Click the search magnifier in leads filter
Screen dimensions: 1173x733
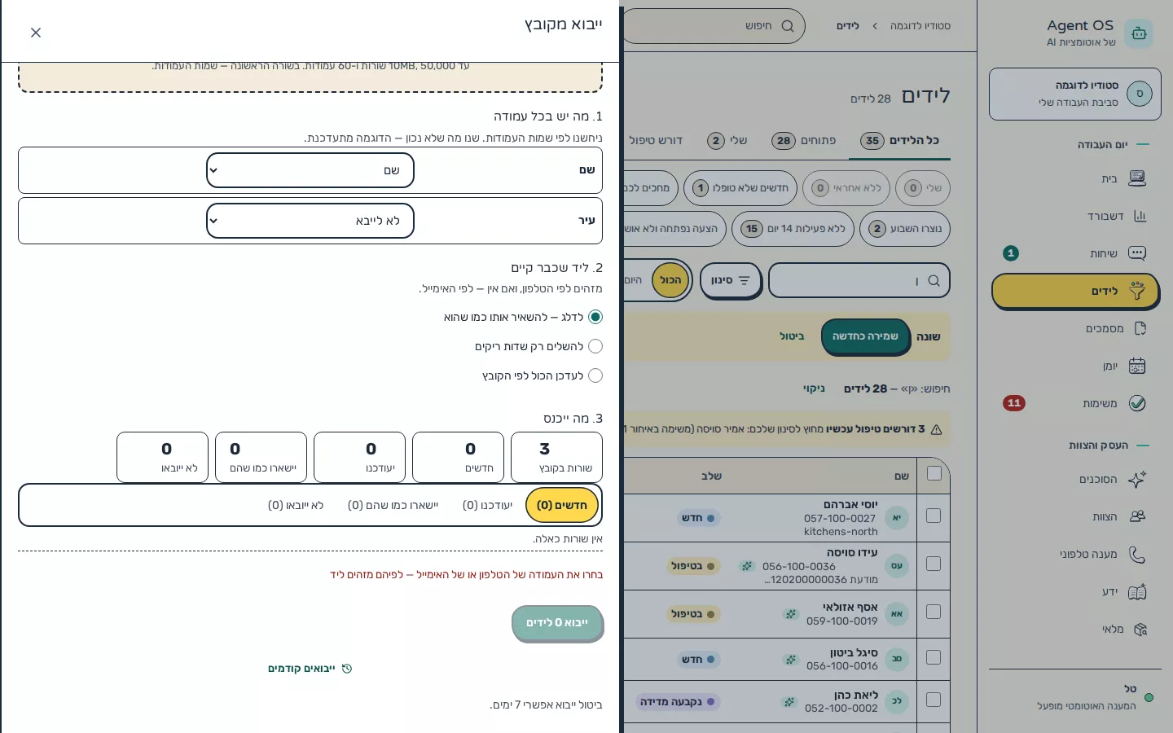[934, 280]
